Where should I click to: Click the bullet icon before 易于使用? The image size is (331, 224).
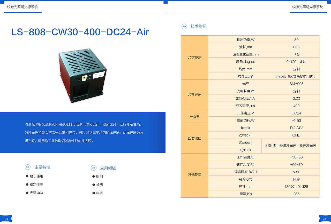(27, 176)
